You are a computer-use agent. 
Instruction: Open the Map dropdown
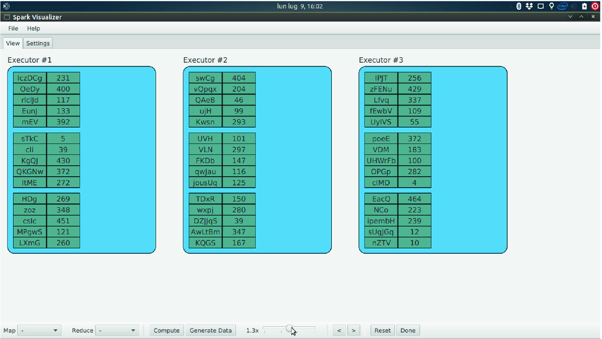(x=40, y=331)
